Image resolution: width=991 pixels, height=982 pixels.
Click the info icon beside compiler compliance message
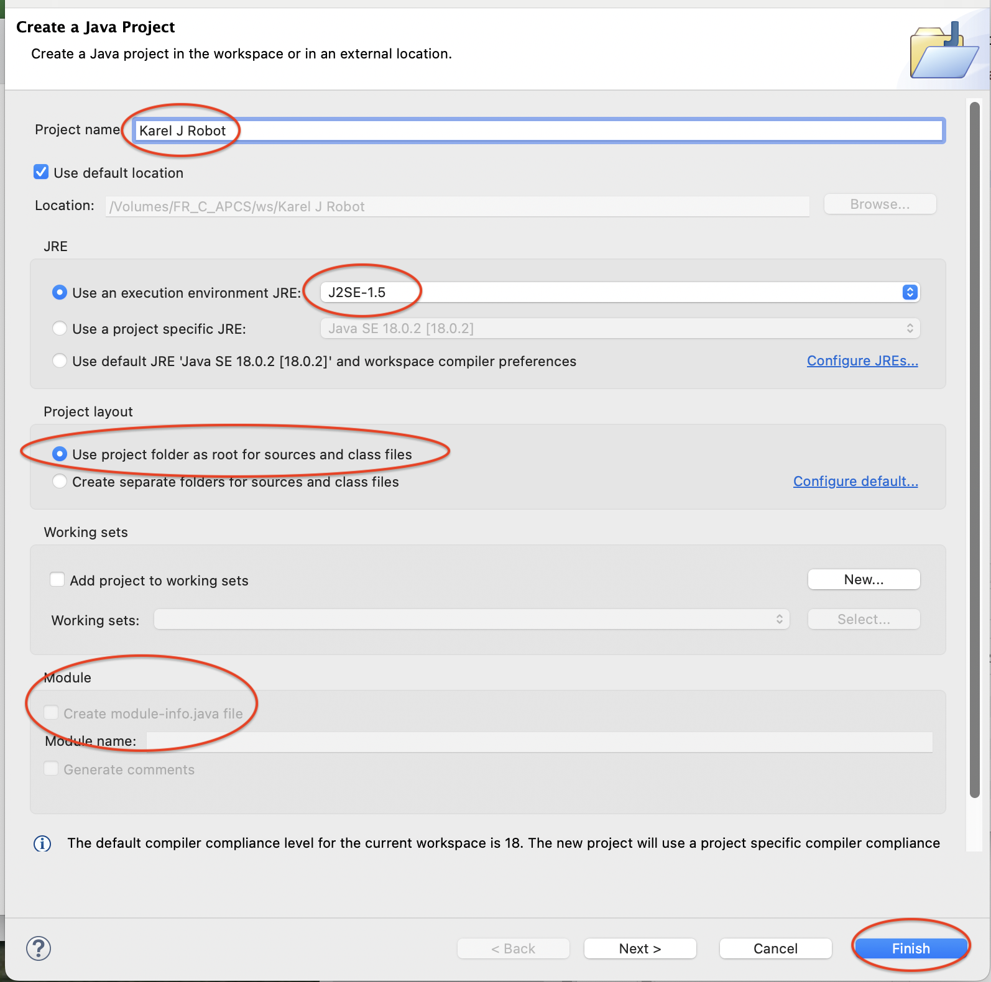tap(42, 843)
